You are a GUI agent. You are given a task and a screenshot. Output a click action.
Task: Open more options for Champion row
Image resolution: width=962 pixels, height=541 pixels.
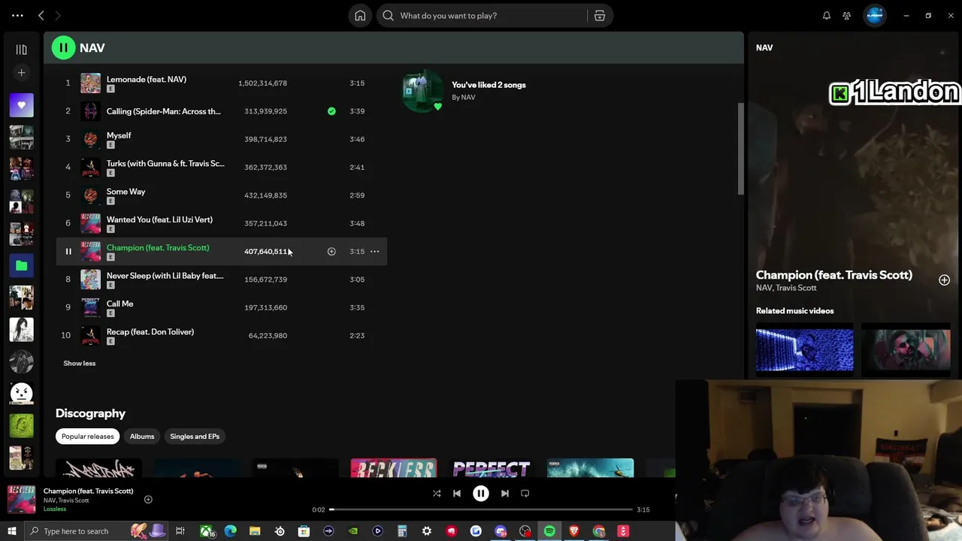pyautogui.click(x=374, y=252)
